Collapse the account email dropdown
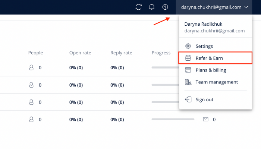The width and height of the screenshot is (261, 149). click(214, 7)
